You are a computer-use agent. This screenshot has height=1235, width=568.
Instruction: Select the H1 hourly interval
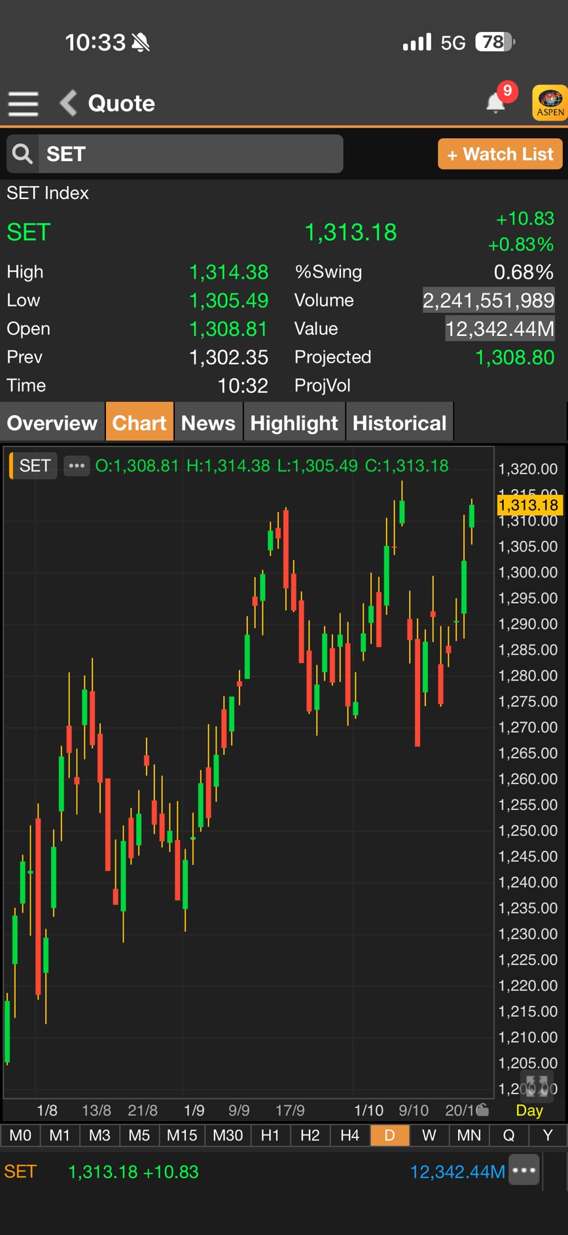(x=270, y=1135)
